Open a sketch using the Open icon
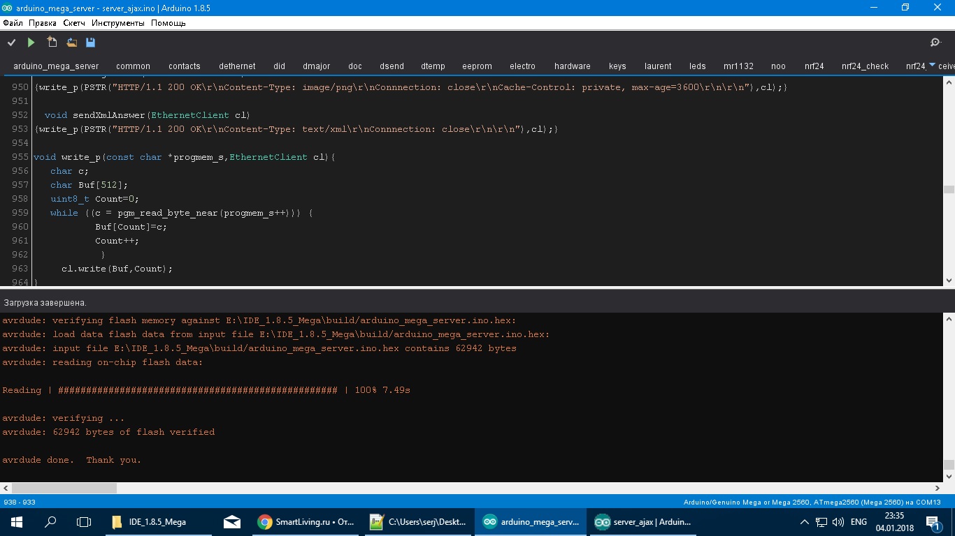 [71, 43]
